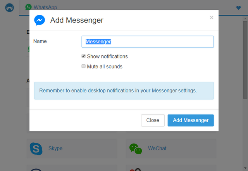Click the scrollbar down arrow

coord(245,168)
